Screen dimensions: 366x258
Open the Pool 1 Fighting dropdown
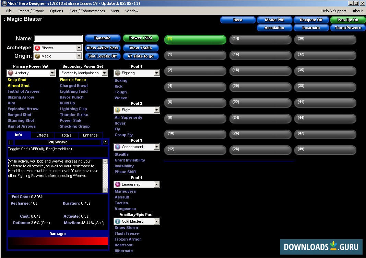click(x=157, y=73)
